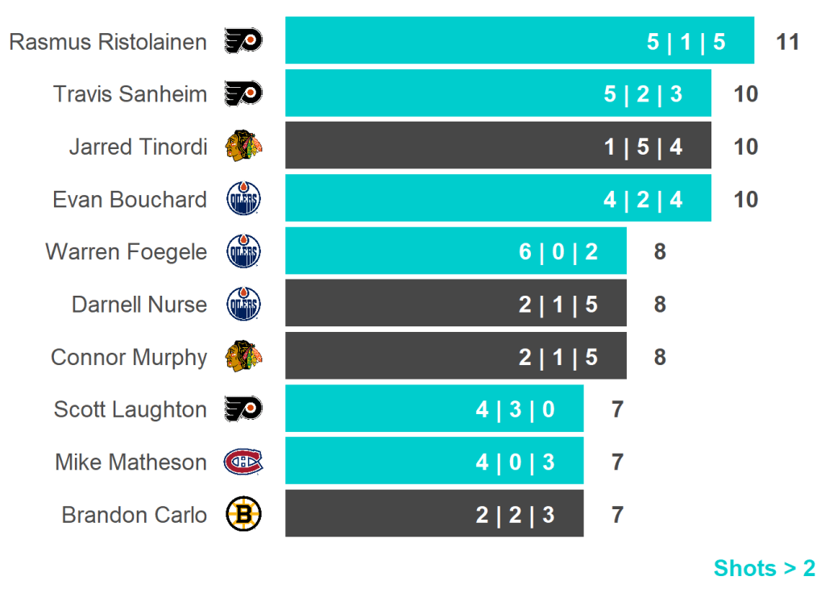This screenshot has width=825, height=589.
Task: Select the Brandon Carlo player name
Action: point(134,515)
